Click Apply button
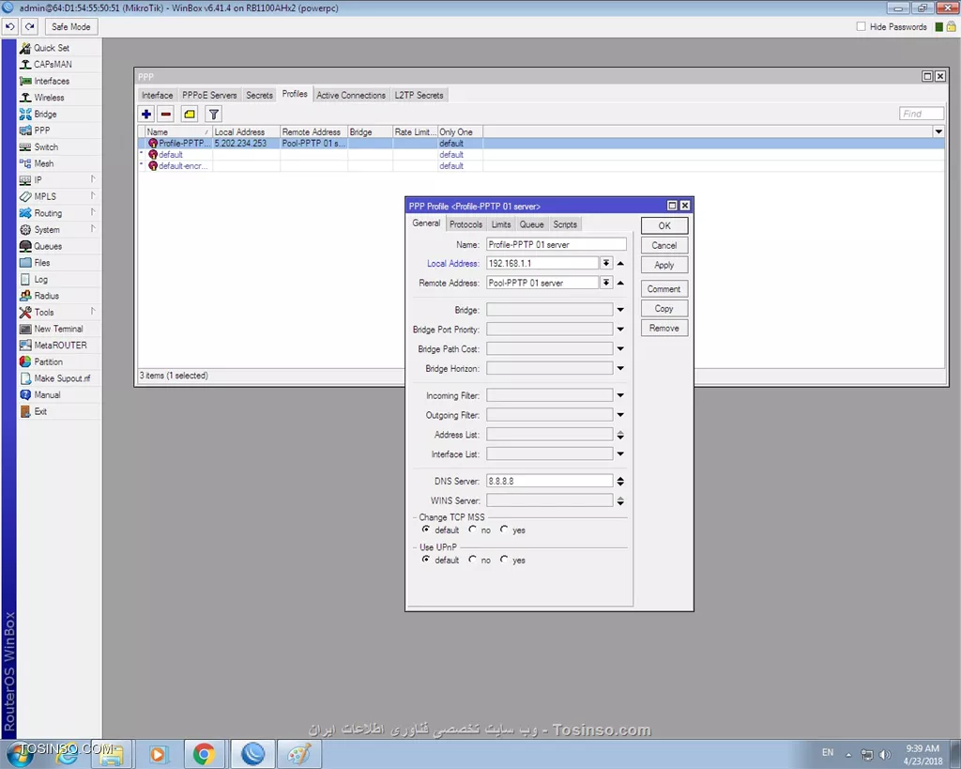961x769 pixels. [x=664, y=265]
